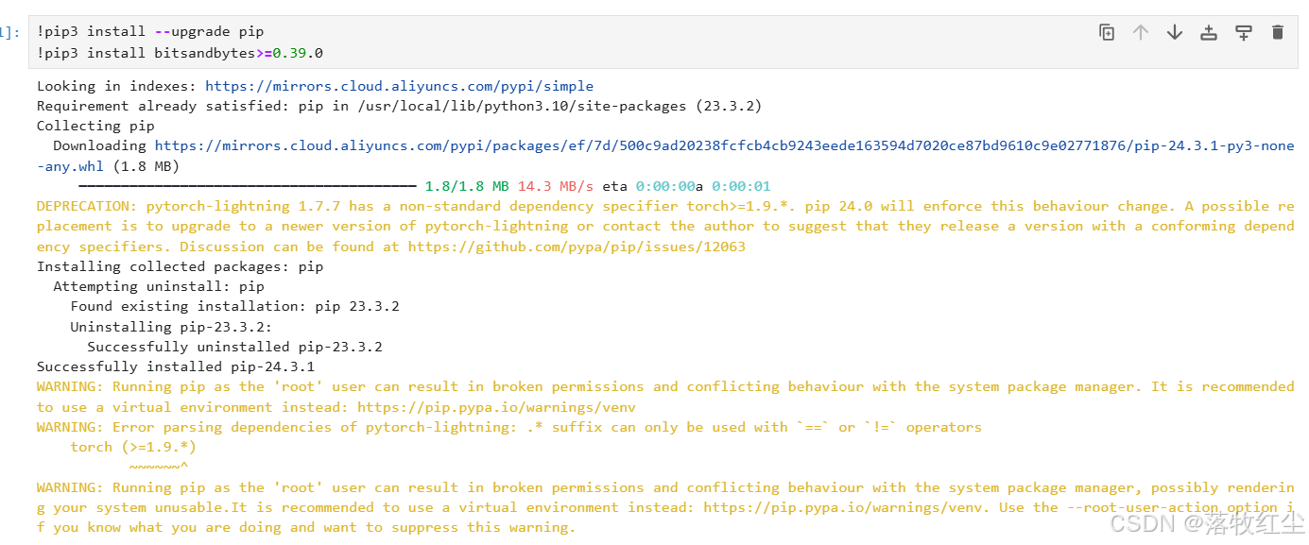This screenshot has width=1309, height=545.
Task: Insert a new cell above
Action: coord(1209,32)
